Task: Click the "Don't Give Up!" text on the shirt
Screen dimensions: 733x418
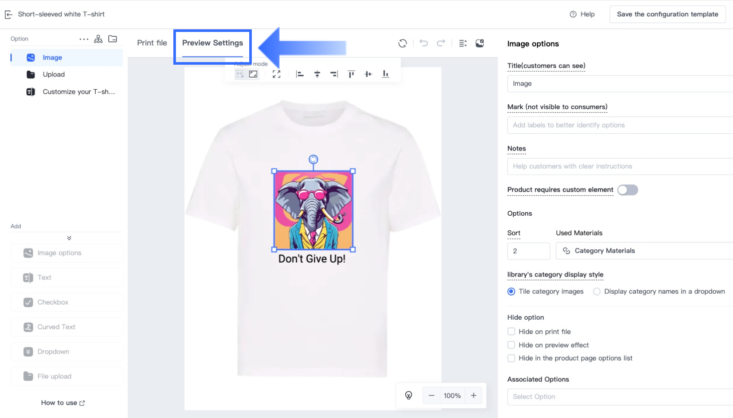Action: [312, 259]
